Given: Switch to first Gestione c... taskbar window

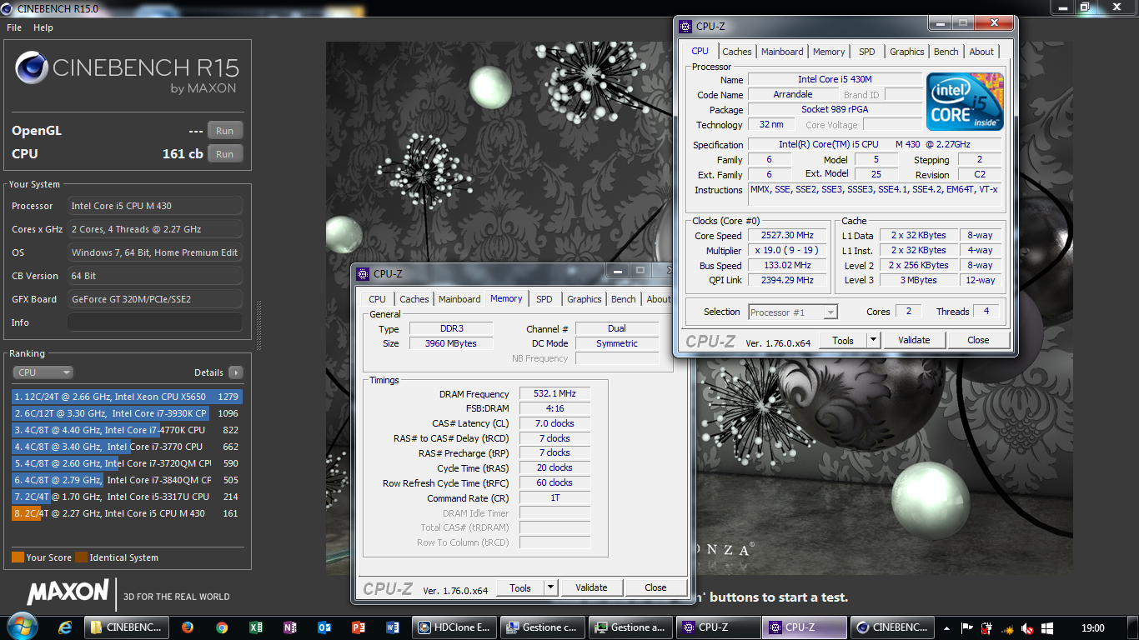Looking at the screenshot, I should [542, 627].
